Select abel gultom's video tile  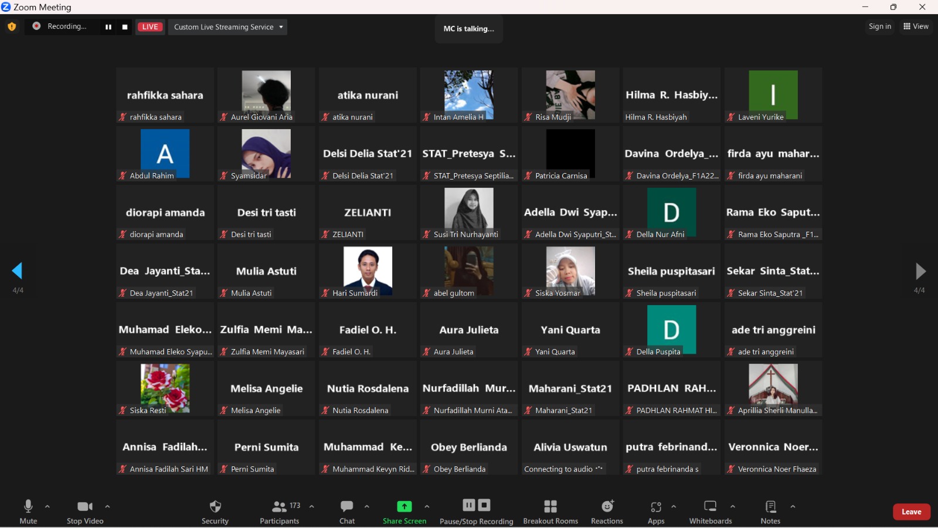(469, 271)
